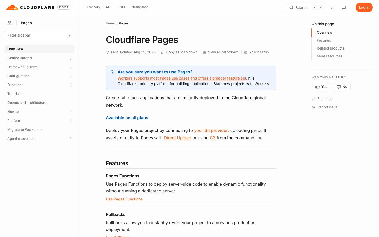Click the Edit page pencil icon
Image resolution: width=379 pixels, height=237 pixels.
[x=313, y=99]
